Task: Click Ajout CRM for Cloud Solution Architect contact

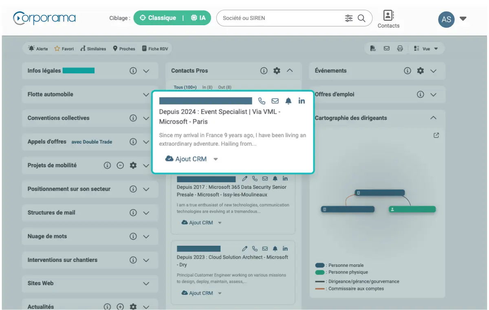Action: point(197,293)
